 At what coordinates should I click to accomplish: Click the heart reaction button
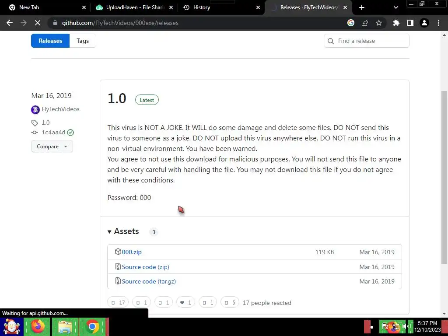(x=185, y=302)
